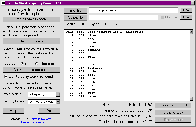
Task: Click 'Number of words in this list: 1,863'
Action: pyautogui.click(x=128, y=105)
